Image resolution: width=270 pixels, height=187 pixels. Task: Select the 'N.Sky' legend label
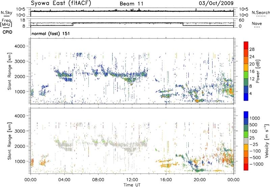[6, 12]
